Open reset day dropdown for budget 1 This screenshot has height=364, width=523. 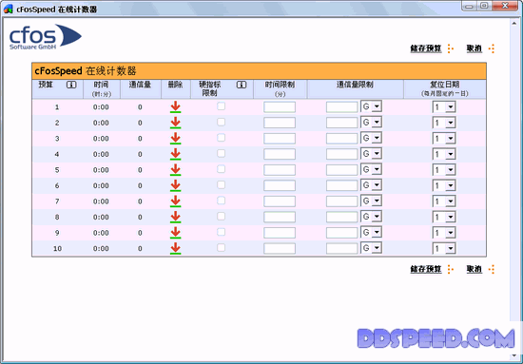pos(444,107)
